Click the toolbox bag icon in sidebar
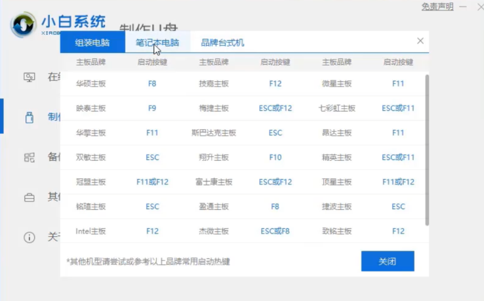484x301 pixels. coord(29,197)
